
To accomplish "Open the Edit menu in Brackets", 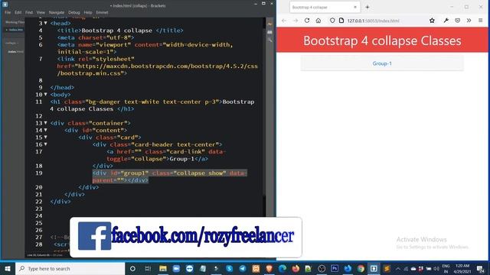I will pos(18,12).
